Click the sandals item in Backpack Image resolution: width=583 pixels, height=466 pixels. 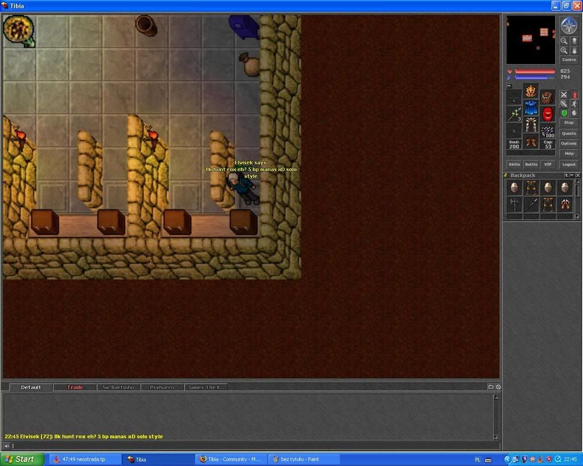(x=565, y=204)
